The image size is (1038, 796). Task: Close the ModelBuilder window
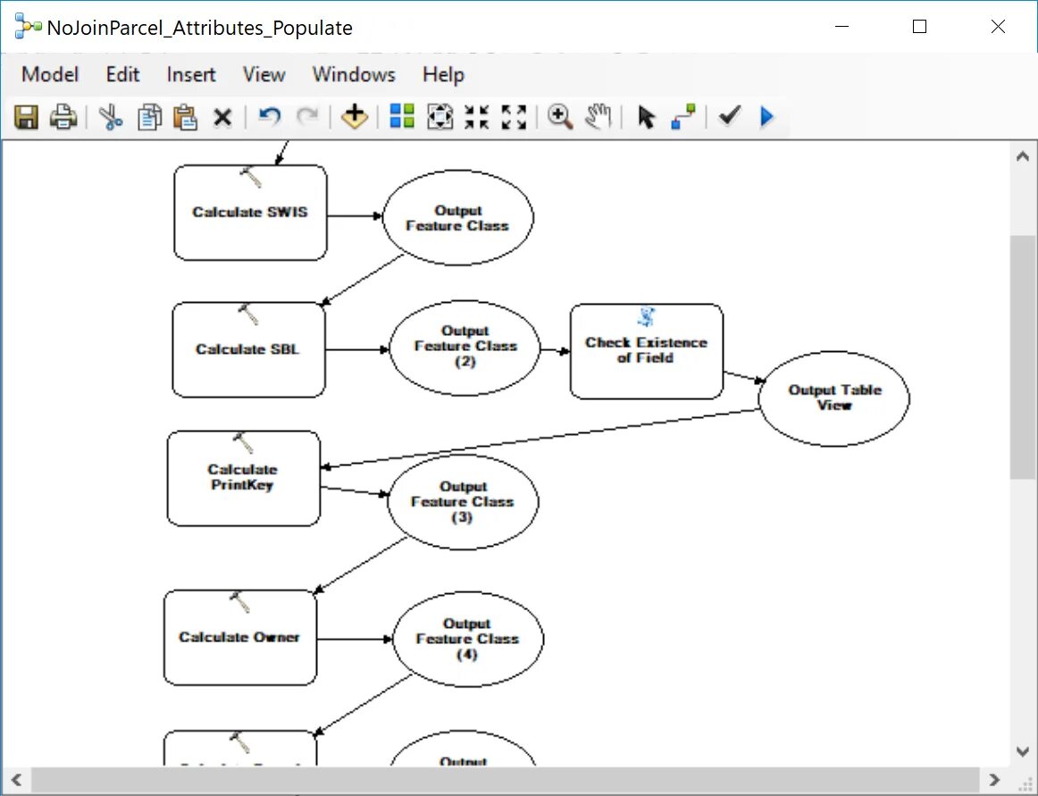click(x=998, y=27)
